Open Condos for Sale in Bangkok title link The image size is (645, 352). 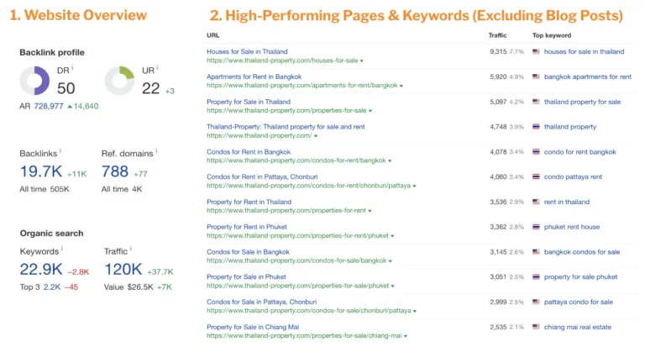(248, 252)
